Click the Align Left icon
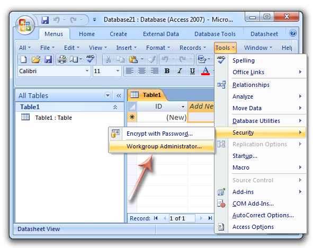Image resolution: width=313 pixels, height=248 pixels. (130, 70)
